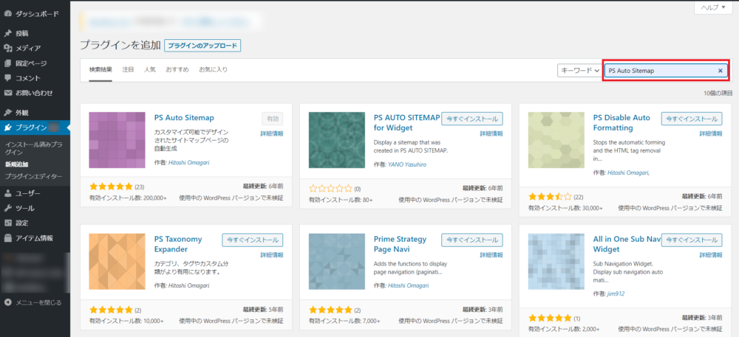
Task: Open author jim912 link
Action: point(616,293)
